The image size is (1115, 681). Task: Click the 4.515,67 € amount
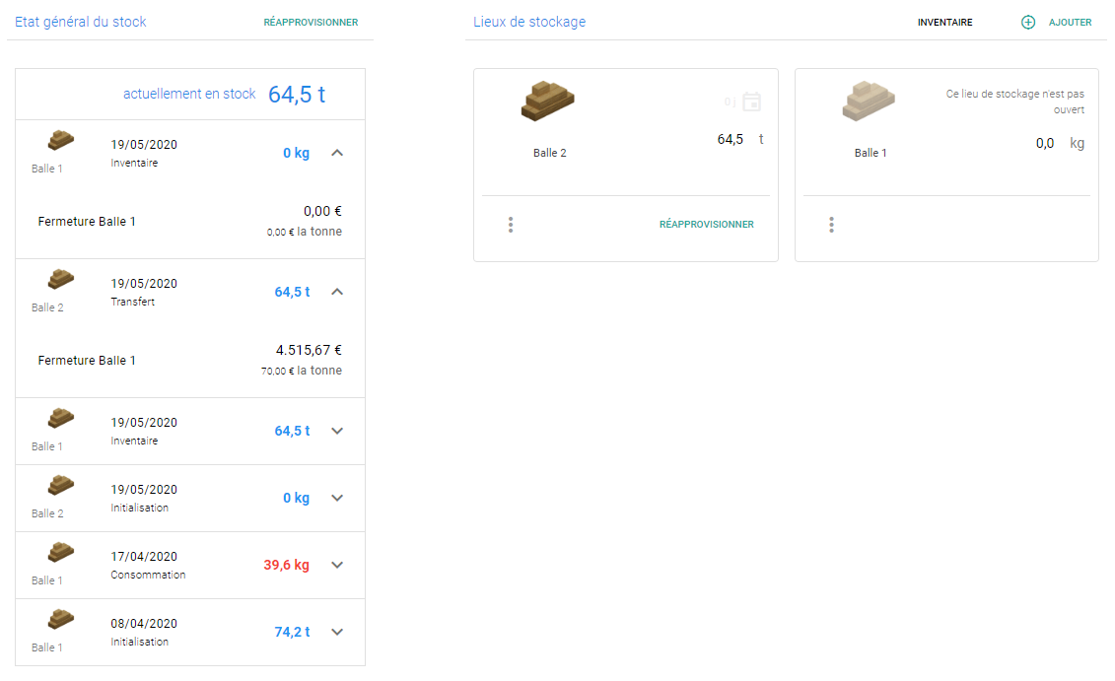[309, 350]
